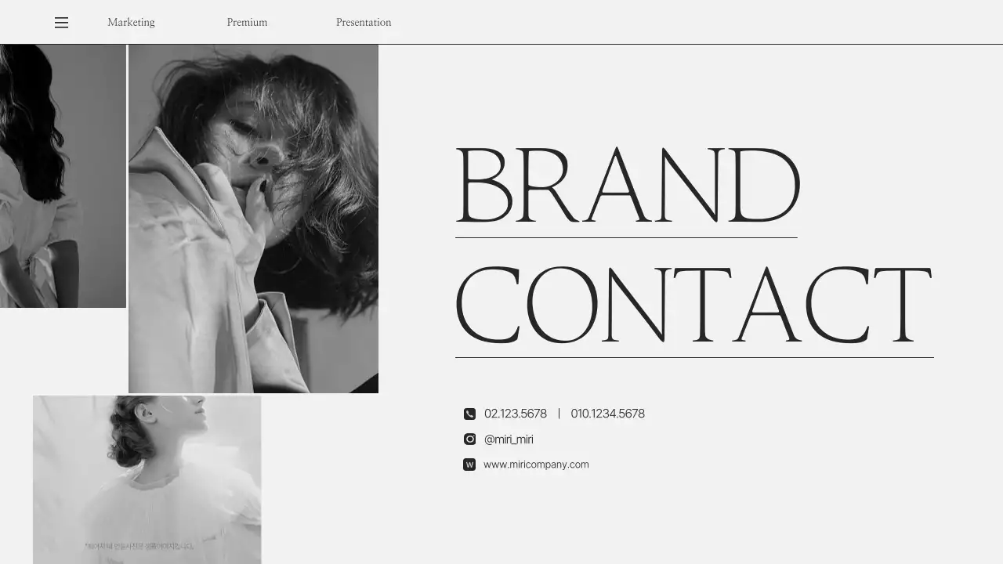
Task: Select the Marketing menu item
Action: [x=131, y=23]
